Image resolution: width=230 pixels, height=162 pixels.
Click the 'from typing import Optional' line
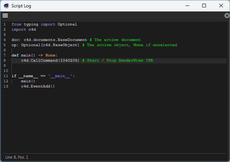click(x=44, y=24)
